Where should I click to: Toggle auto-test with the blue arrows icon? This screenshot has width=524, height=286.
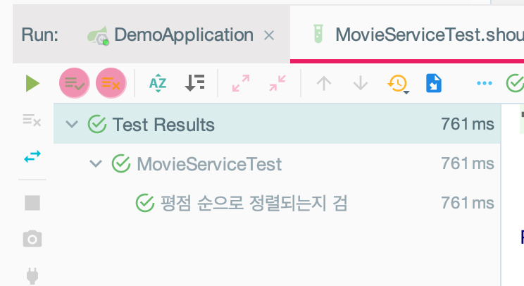pyautogui.click(x=32, y=156)
